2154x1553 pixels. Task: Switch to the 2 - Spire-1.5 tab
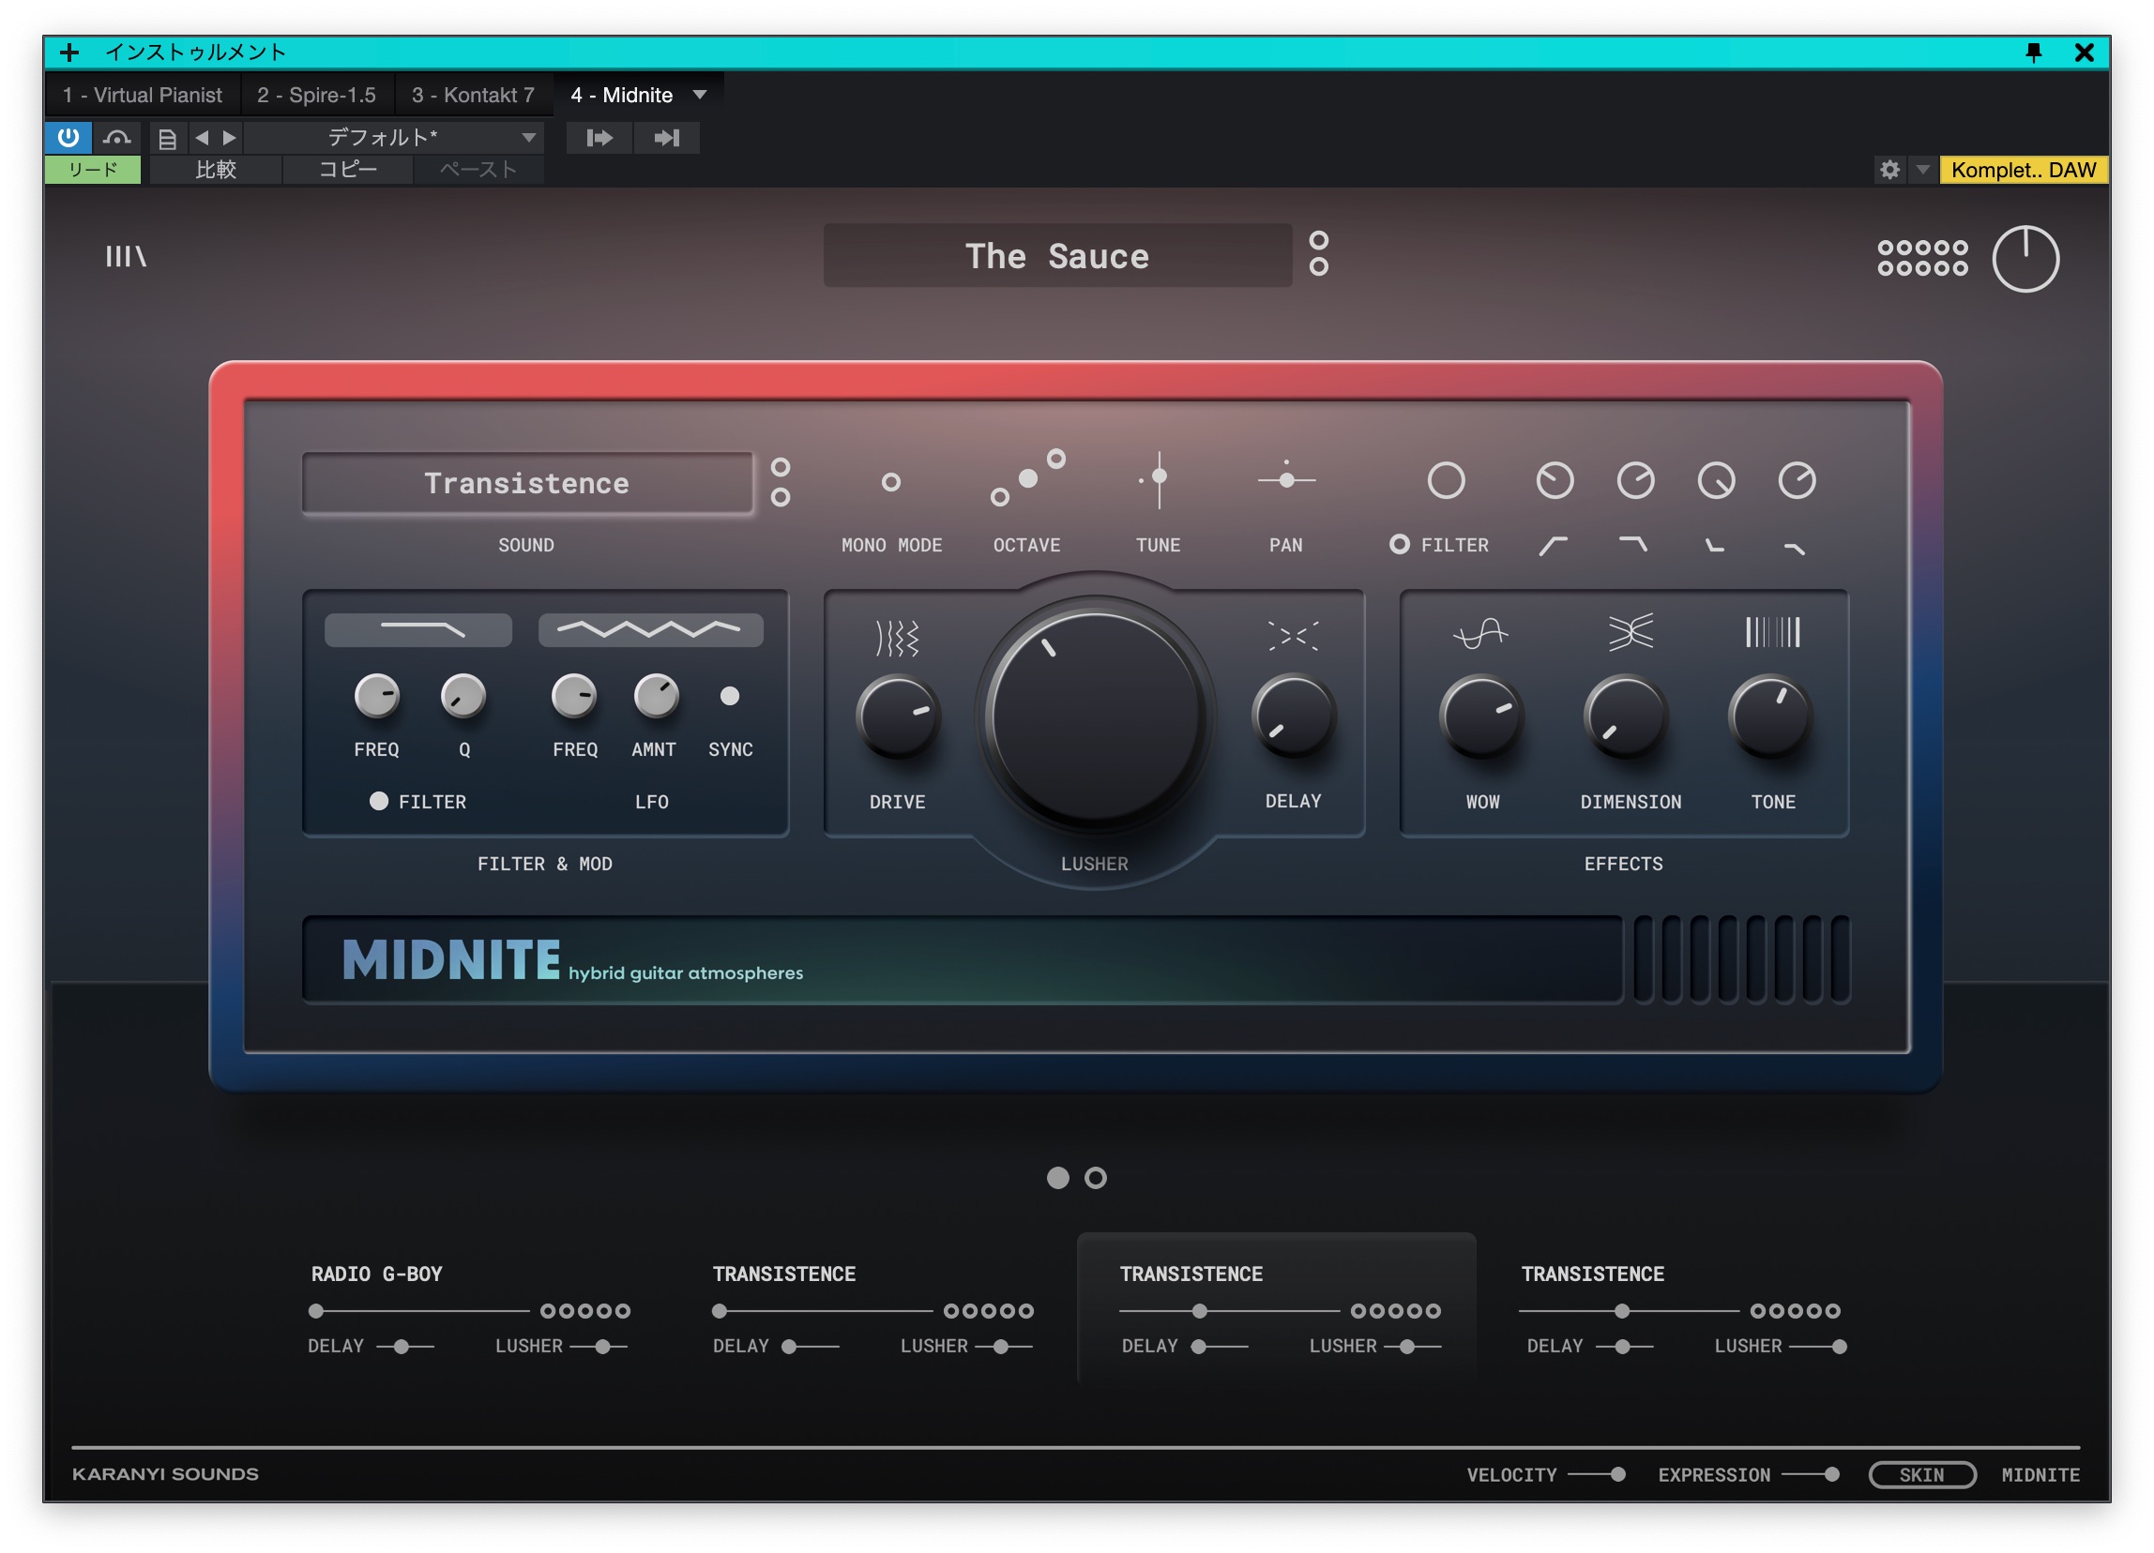[316, 95]
